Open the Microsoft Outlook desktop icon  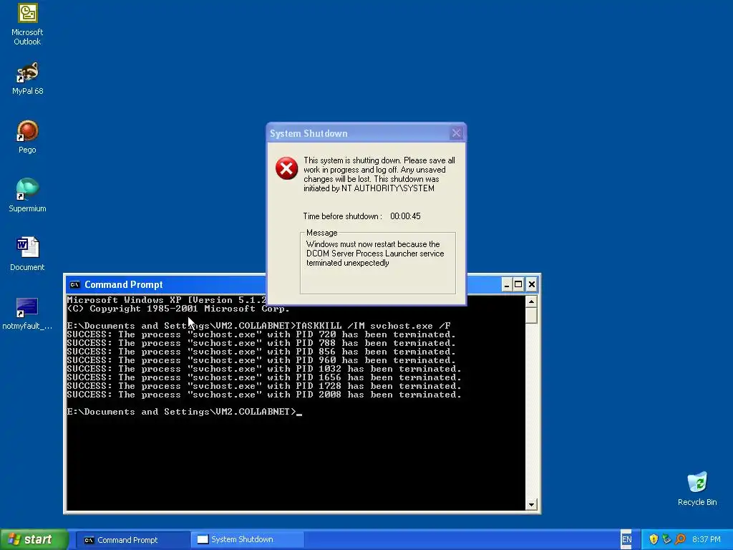point(27,24)
